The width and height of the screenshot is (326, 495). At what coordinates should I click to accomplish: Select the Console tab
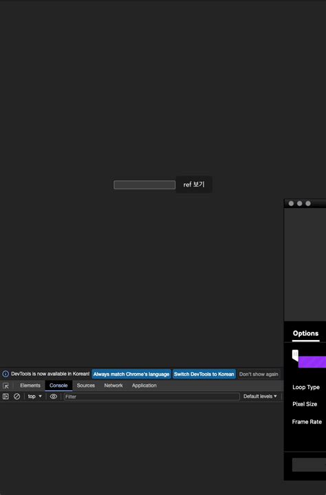[58, 386]
